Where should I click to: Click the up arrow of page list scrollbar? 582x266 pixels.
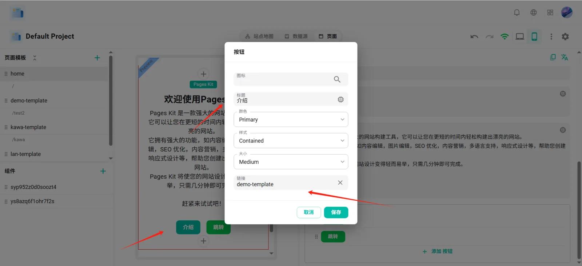click(111, 52)
